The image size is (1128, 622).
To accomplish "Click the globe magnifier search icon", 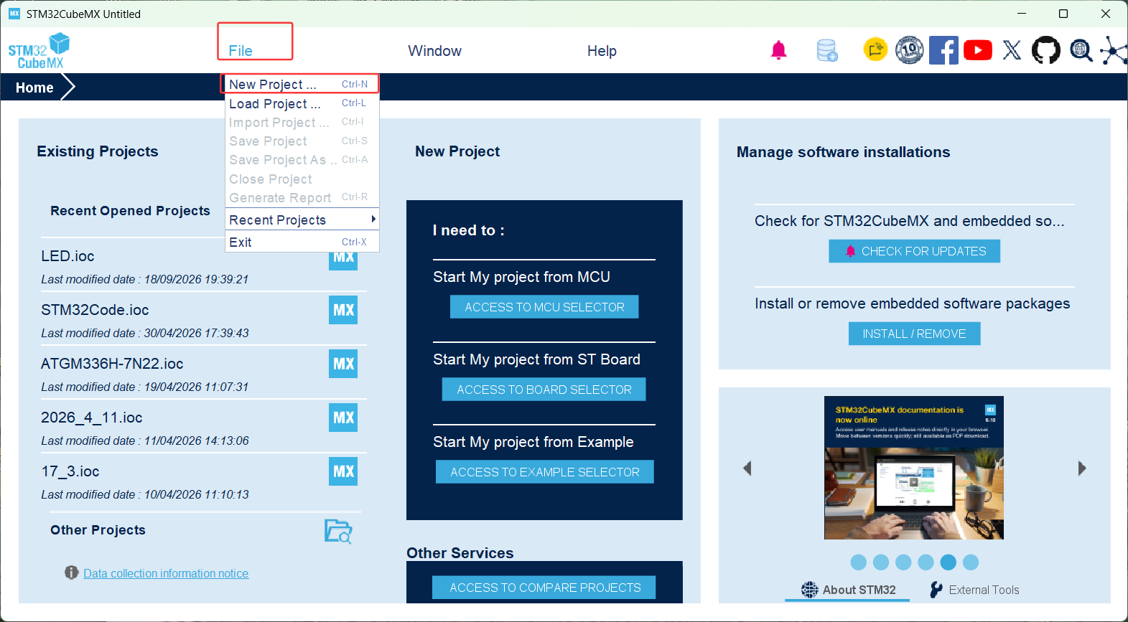I will click(x=1081, y=50).
